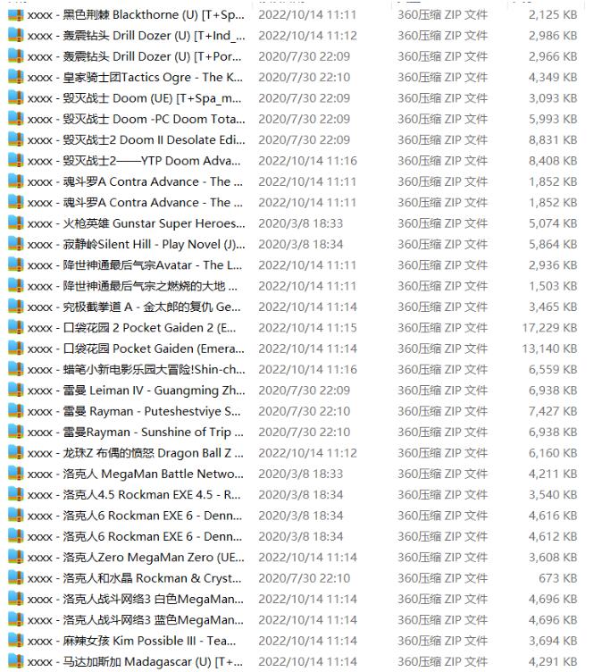Click file type cell of Kim Possible III row
Image resolution: width=602 pixels, height=672 pixels.
pyautogui.click(x=442, y=641)
